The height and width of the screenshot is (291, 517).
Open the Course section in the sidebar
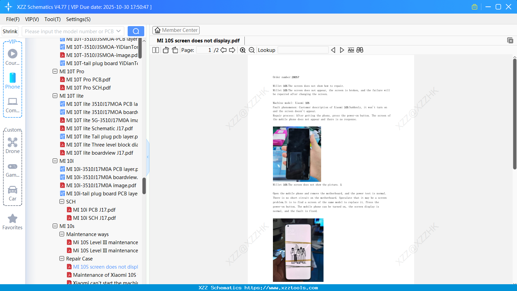point(13,57)
